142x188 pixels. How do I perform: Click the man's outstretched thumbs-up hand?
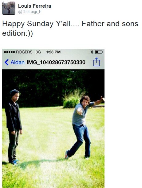(102, 99)
